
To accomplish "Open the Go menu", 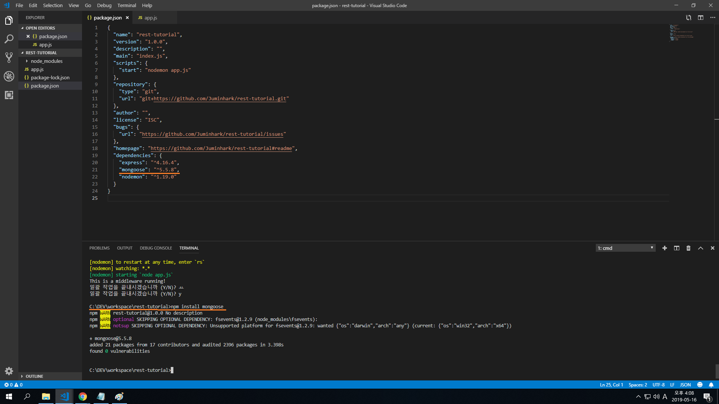I will [88, 5].
